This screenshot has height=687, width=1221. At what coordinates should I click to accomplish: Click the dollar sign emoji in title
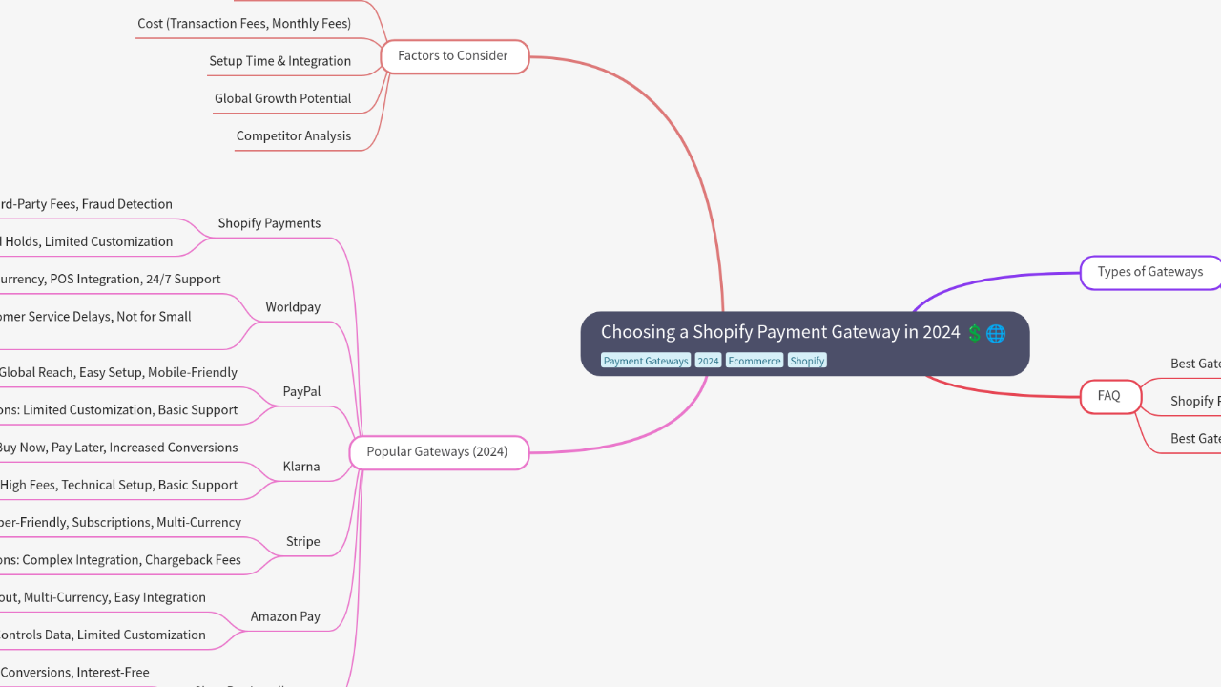[974, 333]
